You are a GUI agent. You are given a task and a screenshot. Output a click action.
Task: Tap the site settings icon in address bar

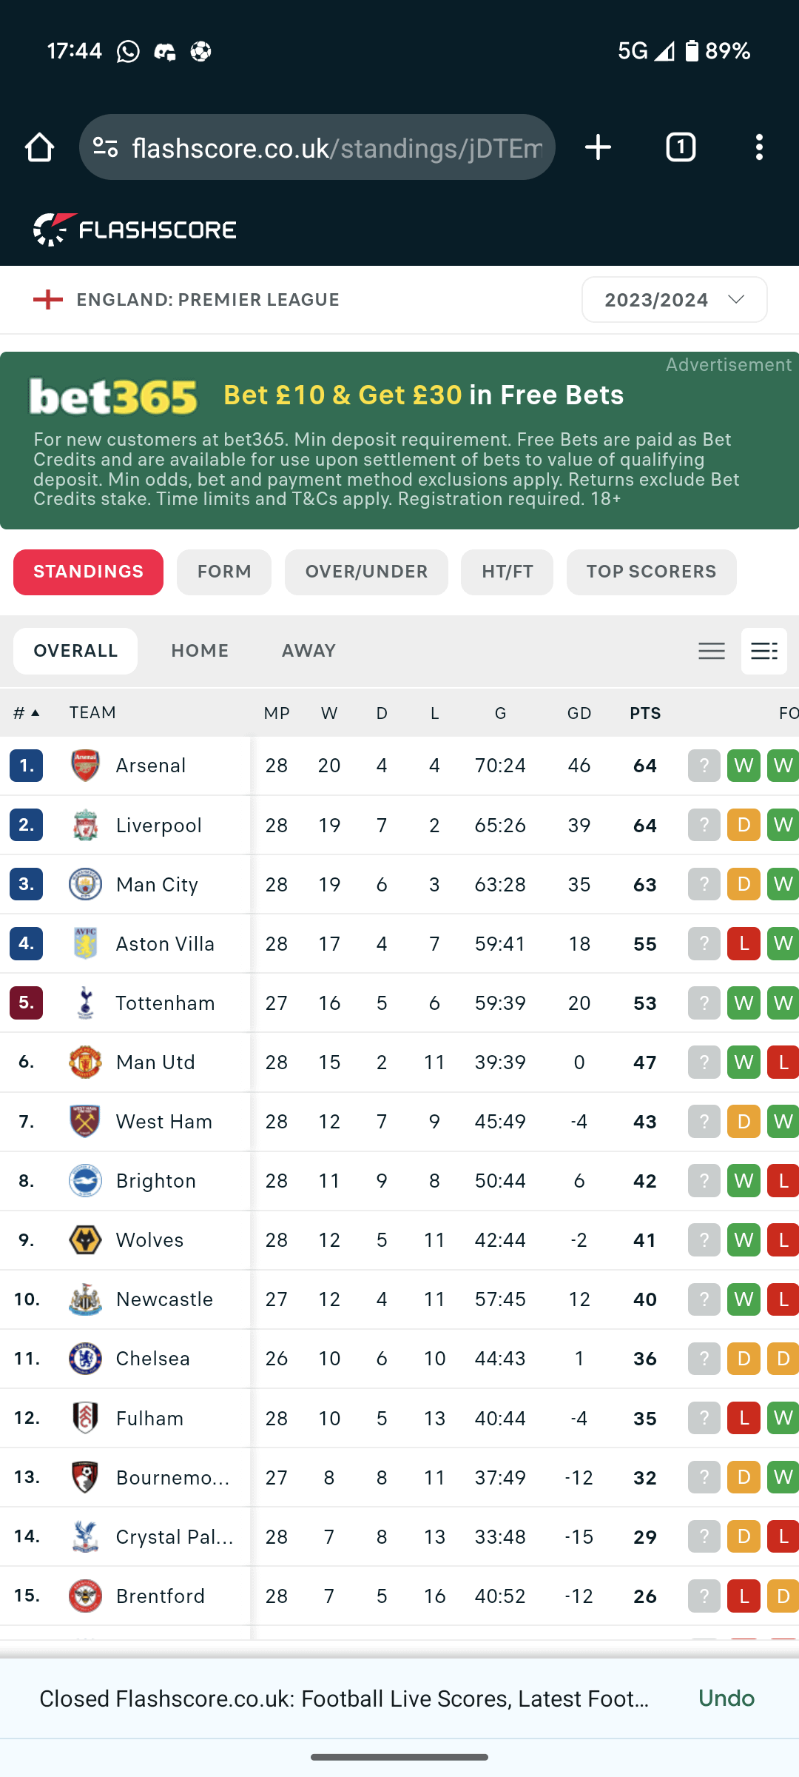coord(106,148)
